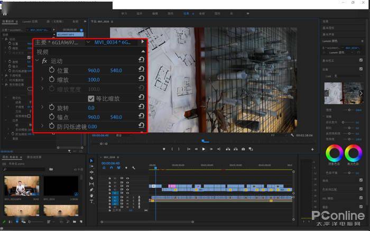Show more workspaces with the overflow arrows
The width and height of the screenshot is (370, 231).
(248, 13)
